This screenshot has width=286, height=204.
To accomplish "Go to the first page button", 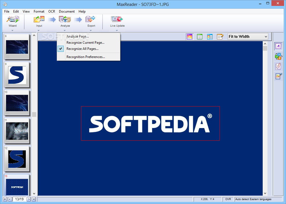I will click(5, 199).
